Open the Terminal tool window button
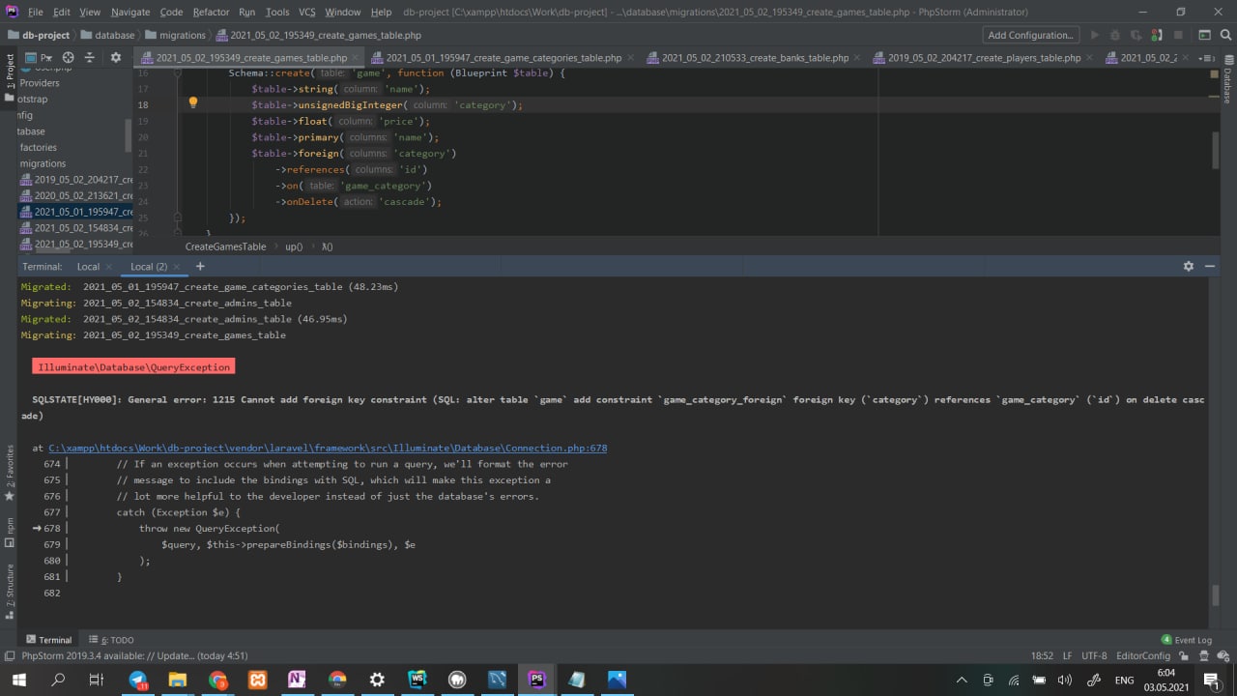 (x=48, y=640)
